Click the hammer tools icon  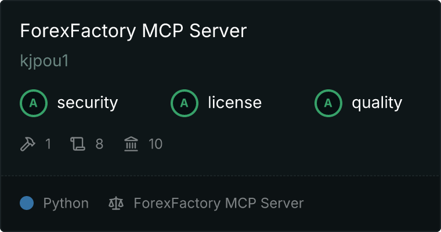[28, 144]
